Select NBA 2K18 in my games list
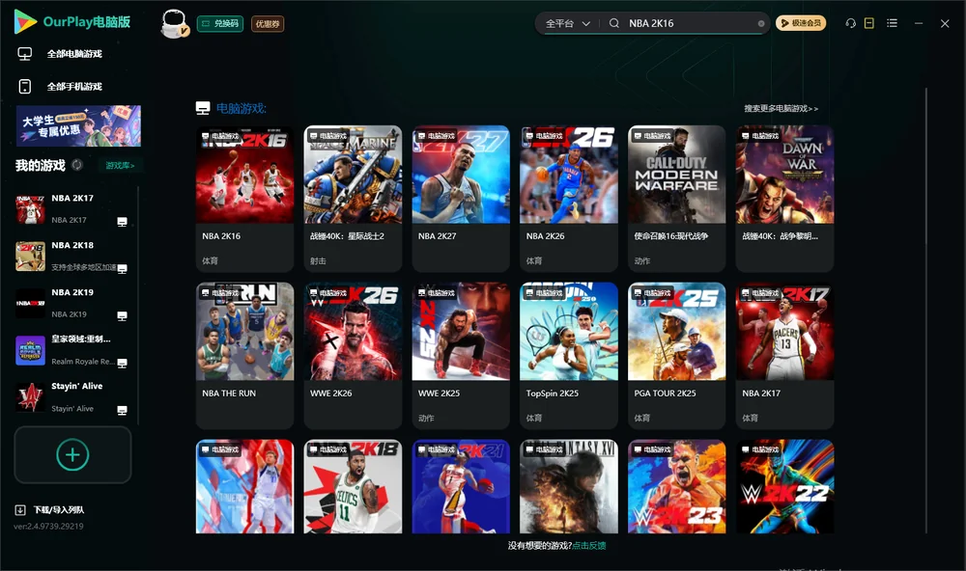 [72, 256]
